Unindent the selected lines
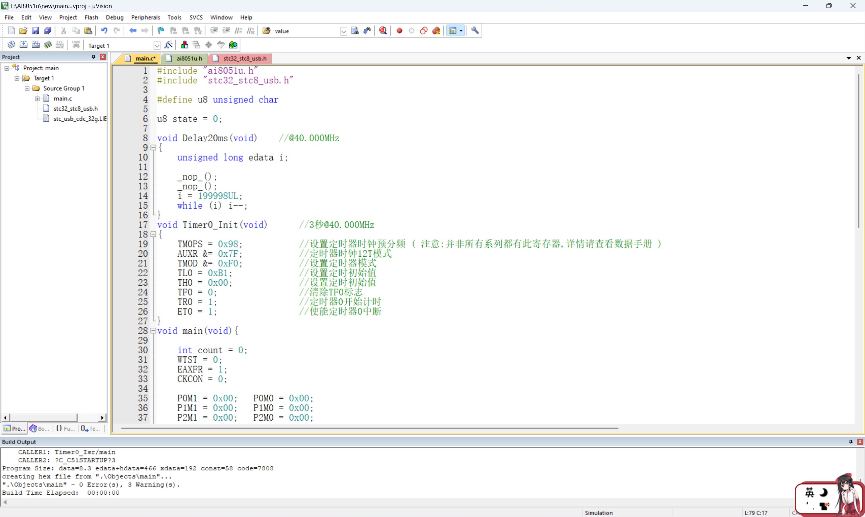This screenshot has height=517, width=865. [x=226, y=31]
